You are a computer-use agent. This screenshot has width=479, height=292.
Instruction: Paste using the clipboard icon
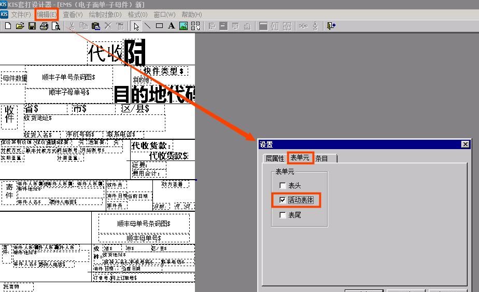[x=96, y=26]
